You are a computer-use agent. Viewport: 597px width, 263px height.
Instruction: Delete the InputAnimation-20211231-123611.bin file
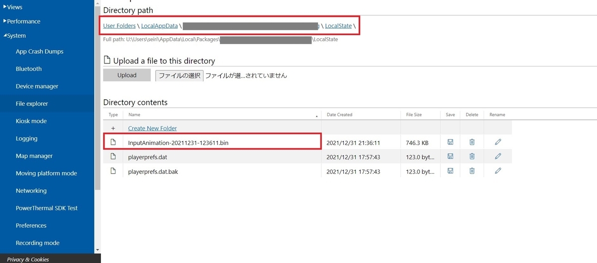(472, 142)
